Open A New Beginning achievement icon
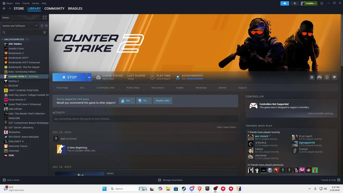 (x=61, y=149)
